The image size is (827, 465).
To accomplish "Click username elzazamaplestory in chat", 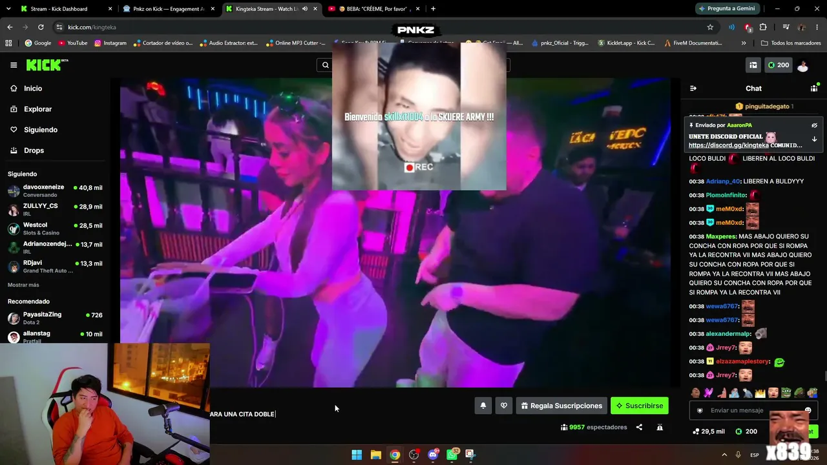I will (742, 362).
